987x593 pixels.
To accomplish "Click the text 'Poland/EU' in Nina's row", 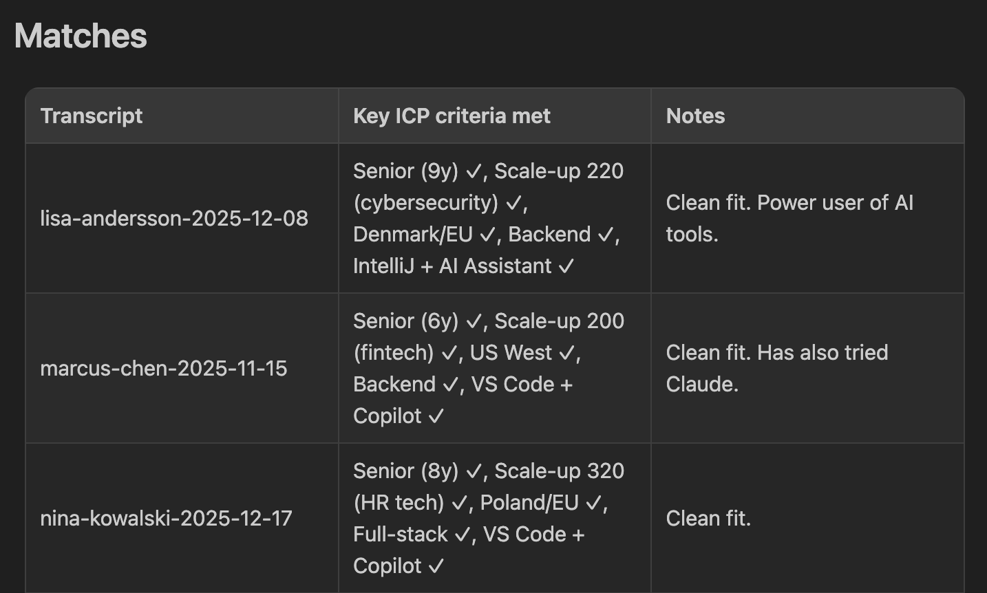I will pos(529,502).
